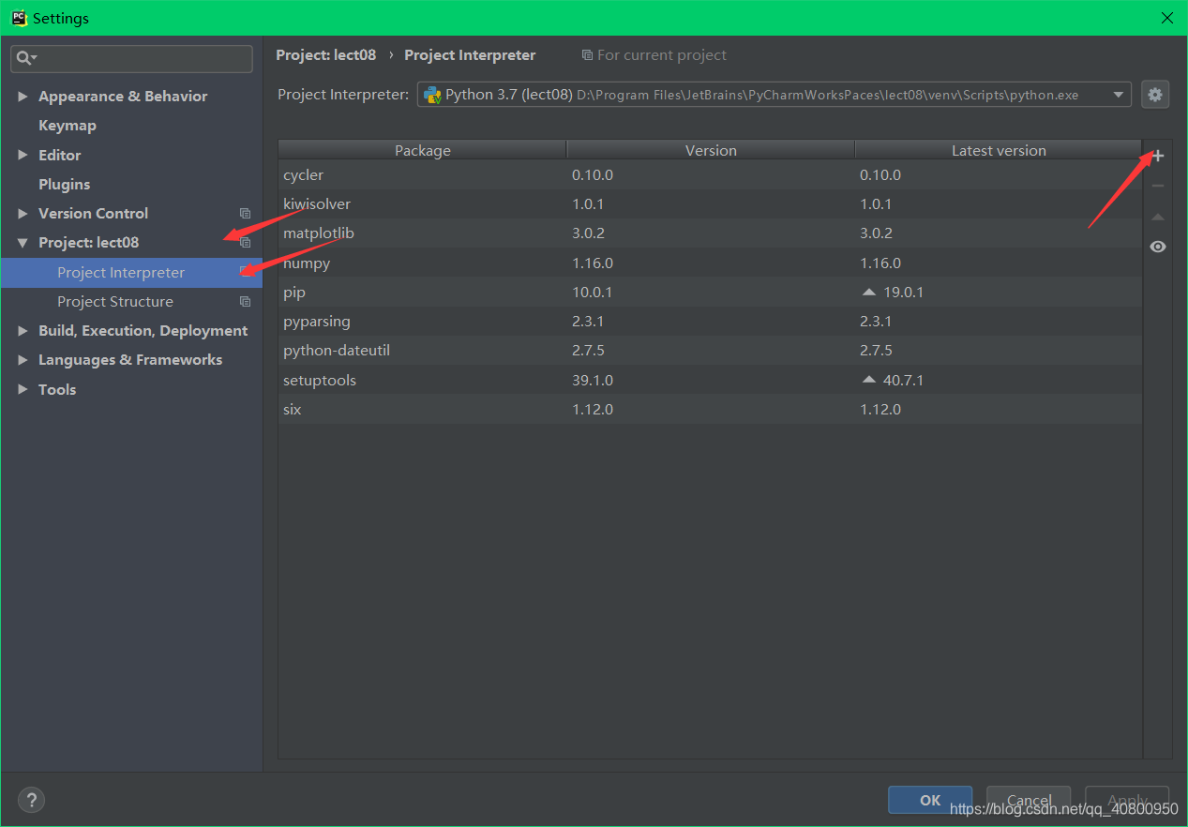Image resolution: width=1188 pixels, height=827 pixels.
Task: Click version 10.0.1 of pip
Action: coord(592,293)
